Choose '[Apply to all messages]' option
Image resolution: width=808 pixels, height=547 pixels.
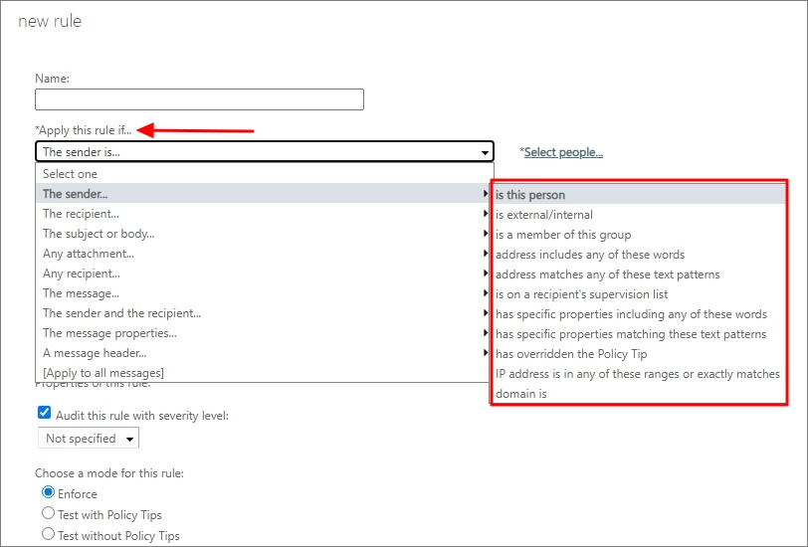[x=263, y=372]
